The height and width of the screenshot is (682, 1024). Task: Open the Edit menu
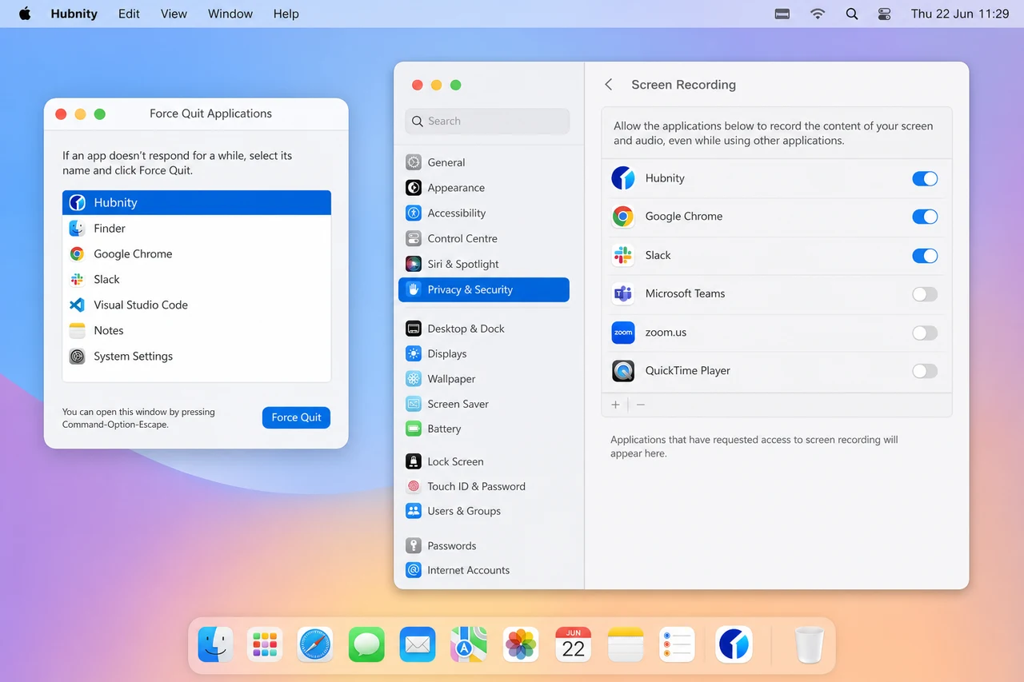129,14
